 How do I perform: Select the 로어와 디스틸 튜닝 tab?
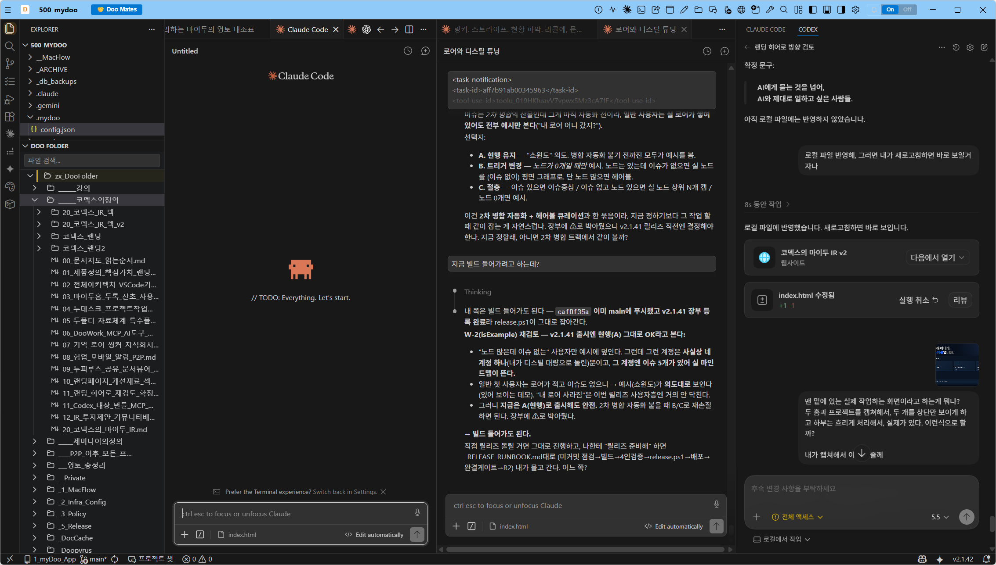[645, 29]
